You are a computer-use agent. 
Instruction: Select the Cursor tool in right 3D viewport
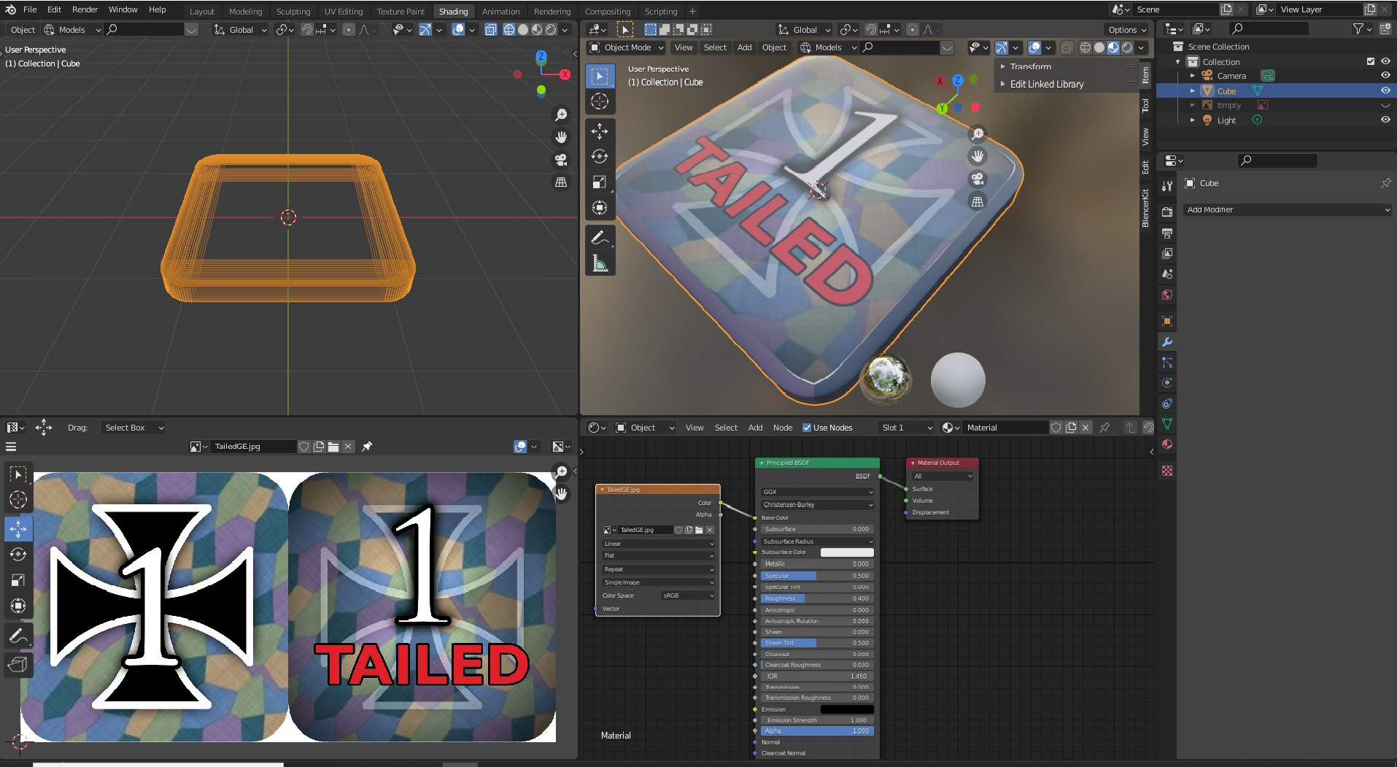(x=600, y=101)
